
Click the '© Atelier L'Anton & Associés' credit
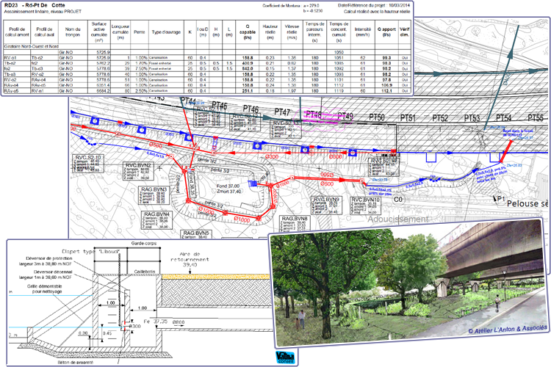(x=508, y=330)
